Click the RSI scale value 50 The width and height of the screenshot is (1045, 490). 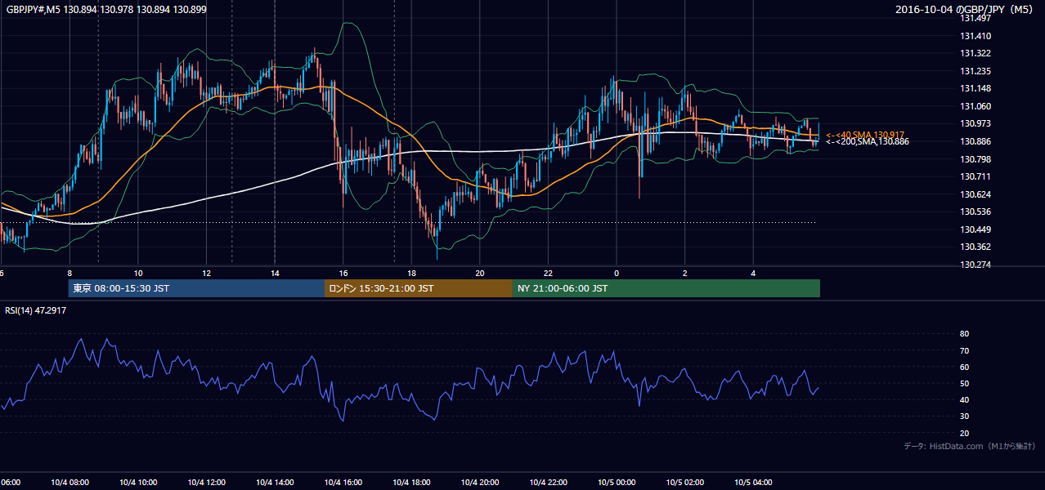tap(965, 383)
